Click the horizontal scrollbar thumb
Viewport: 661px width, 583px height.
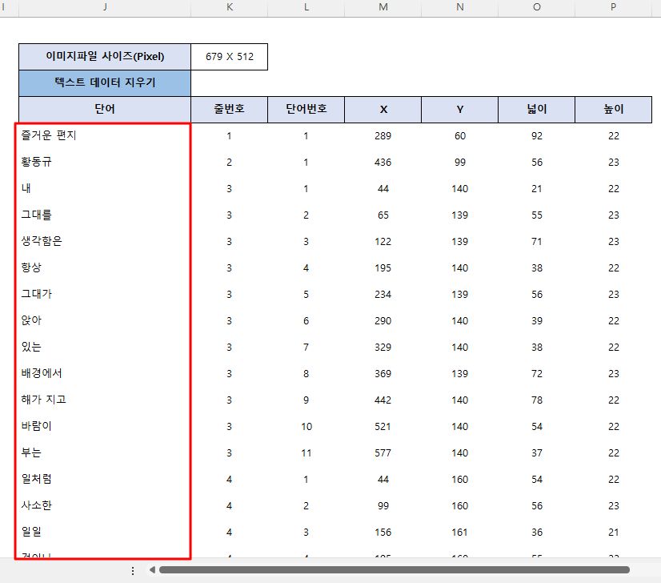pyautogui.click(x=395, y=570)
